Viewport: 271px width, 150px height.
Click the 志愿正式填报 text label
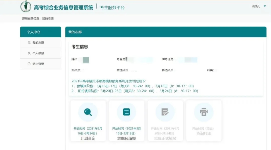point(165,138)
